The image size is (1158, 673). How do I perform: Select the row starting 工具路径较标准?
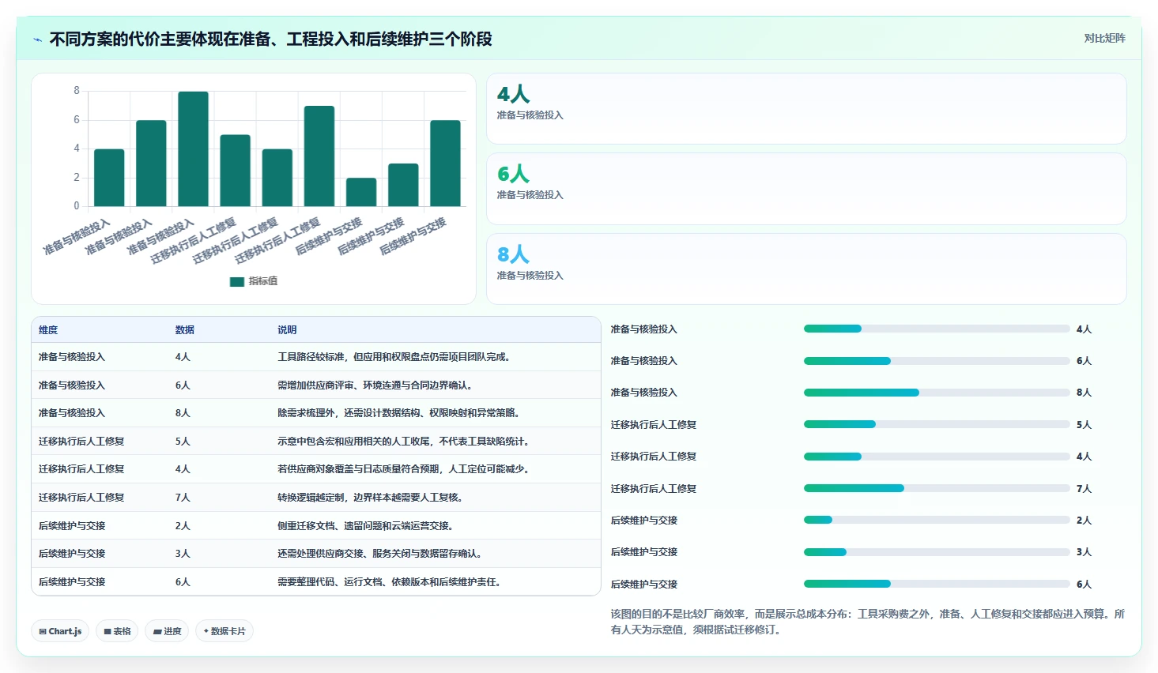click(316, 357)
